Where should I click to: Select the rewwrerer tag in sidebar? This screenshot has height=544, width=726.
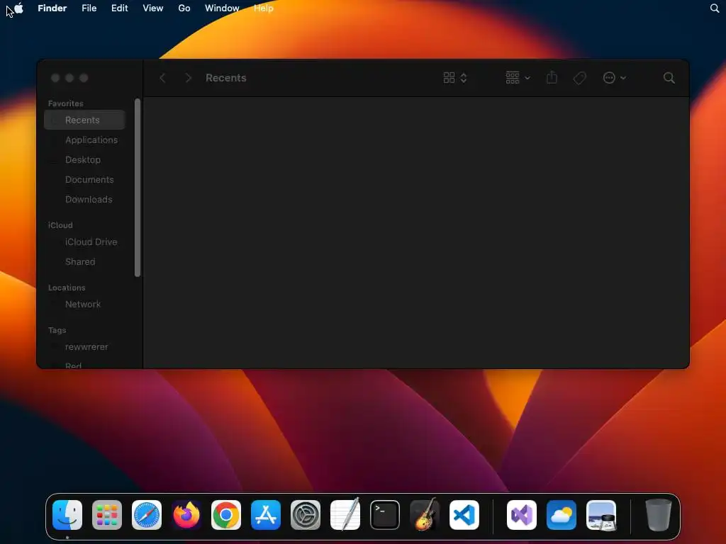(x=85, y=347)
